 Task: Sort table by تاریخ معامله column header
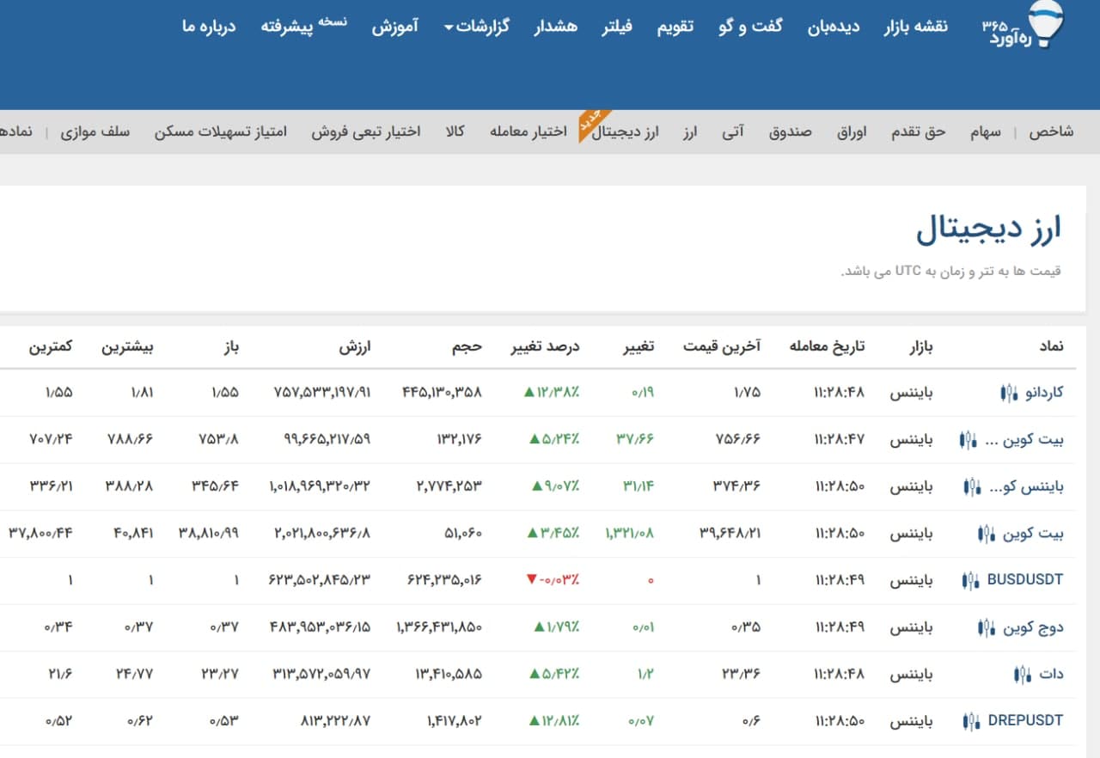(827, 347)
